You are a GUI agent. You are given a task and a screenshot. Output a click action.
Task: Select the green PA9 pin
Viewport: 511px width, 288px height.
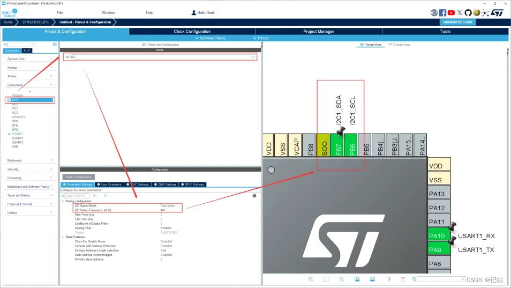439,249
